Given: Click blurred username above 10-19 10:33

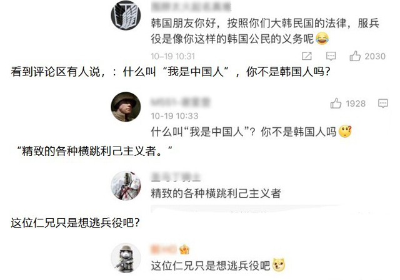Looking at the screenshot, I should [x=181, y=102].
